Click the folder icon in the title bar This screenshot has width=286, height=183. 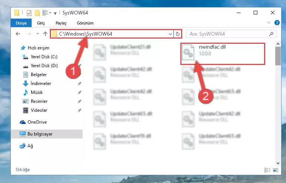(x=17, y=13)
